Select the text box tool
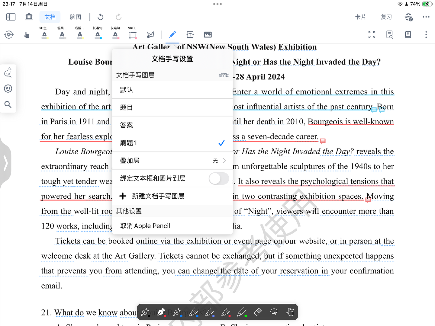435x326 pixels. [x=190, y=35]
